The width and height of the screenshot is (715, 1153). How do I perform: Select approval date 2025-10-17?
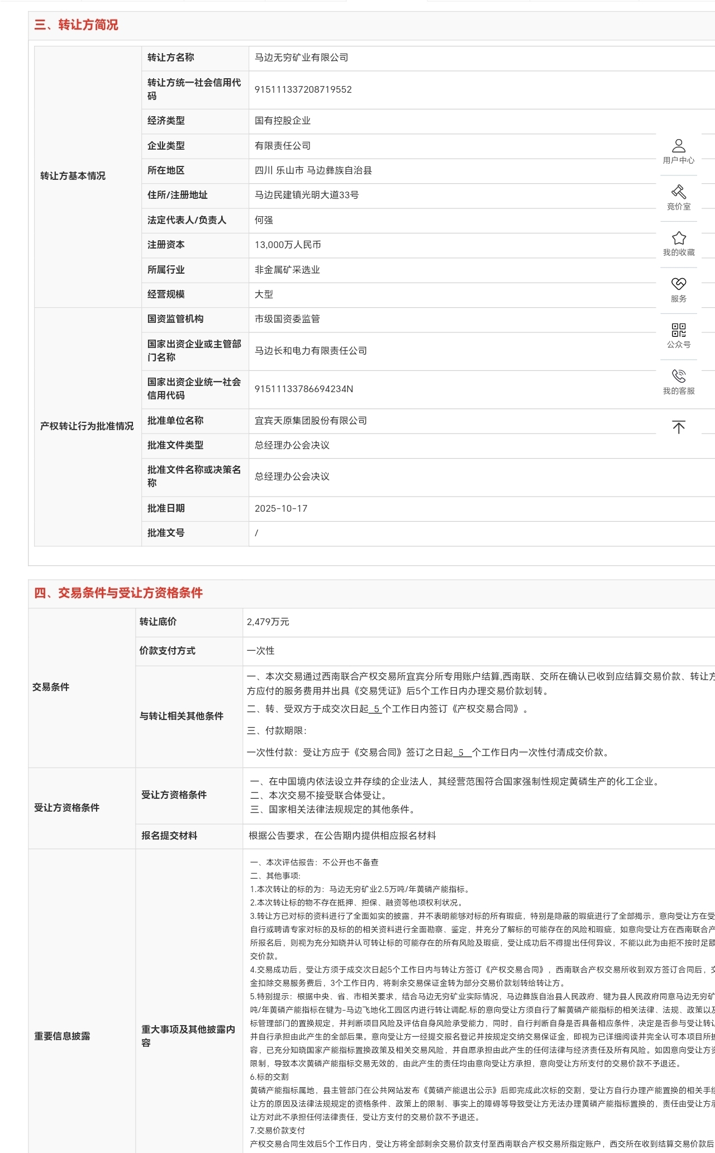[281, 508]
